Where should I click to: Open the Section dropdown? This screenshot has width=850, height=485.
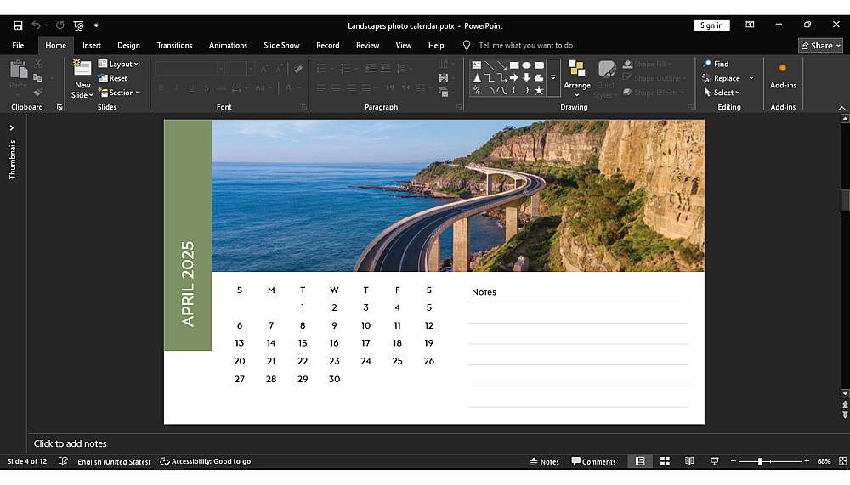pos(119,93)
